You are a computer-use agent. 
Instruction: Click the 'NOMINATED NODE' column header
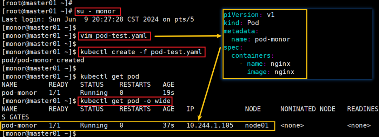click(308, 109)
